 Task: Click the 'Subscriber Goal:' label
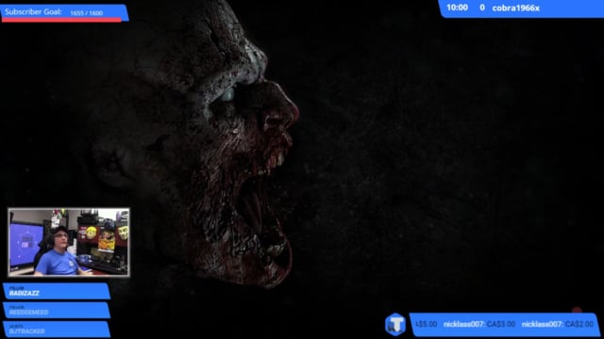33,12
